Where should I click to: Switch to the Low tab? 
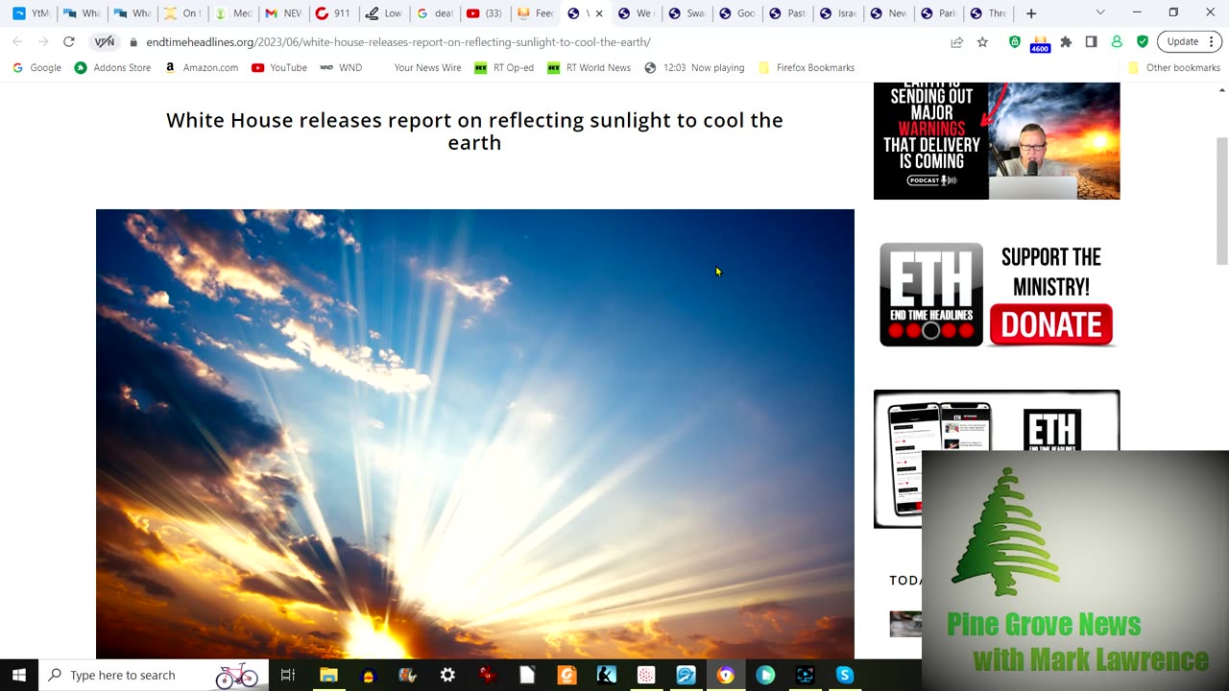[384, 13]
